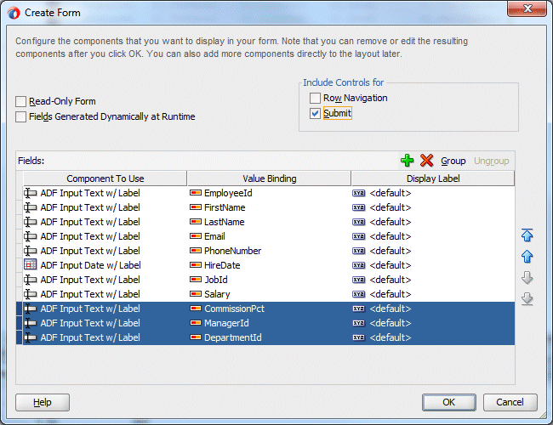553x425 pixels.
Task: Click the Value Binding column header
Action: coord(270,178)
